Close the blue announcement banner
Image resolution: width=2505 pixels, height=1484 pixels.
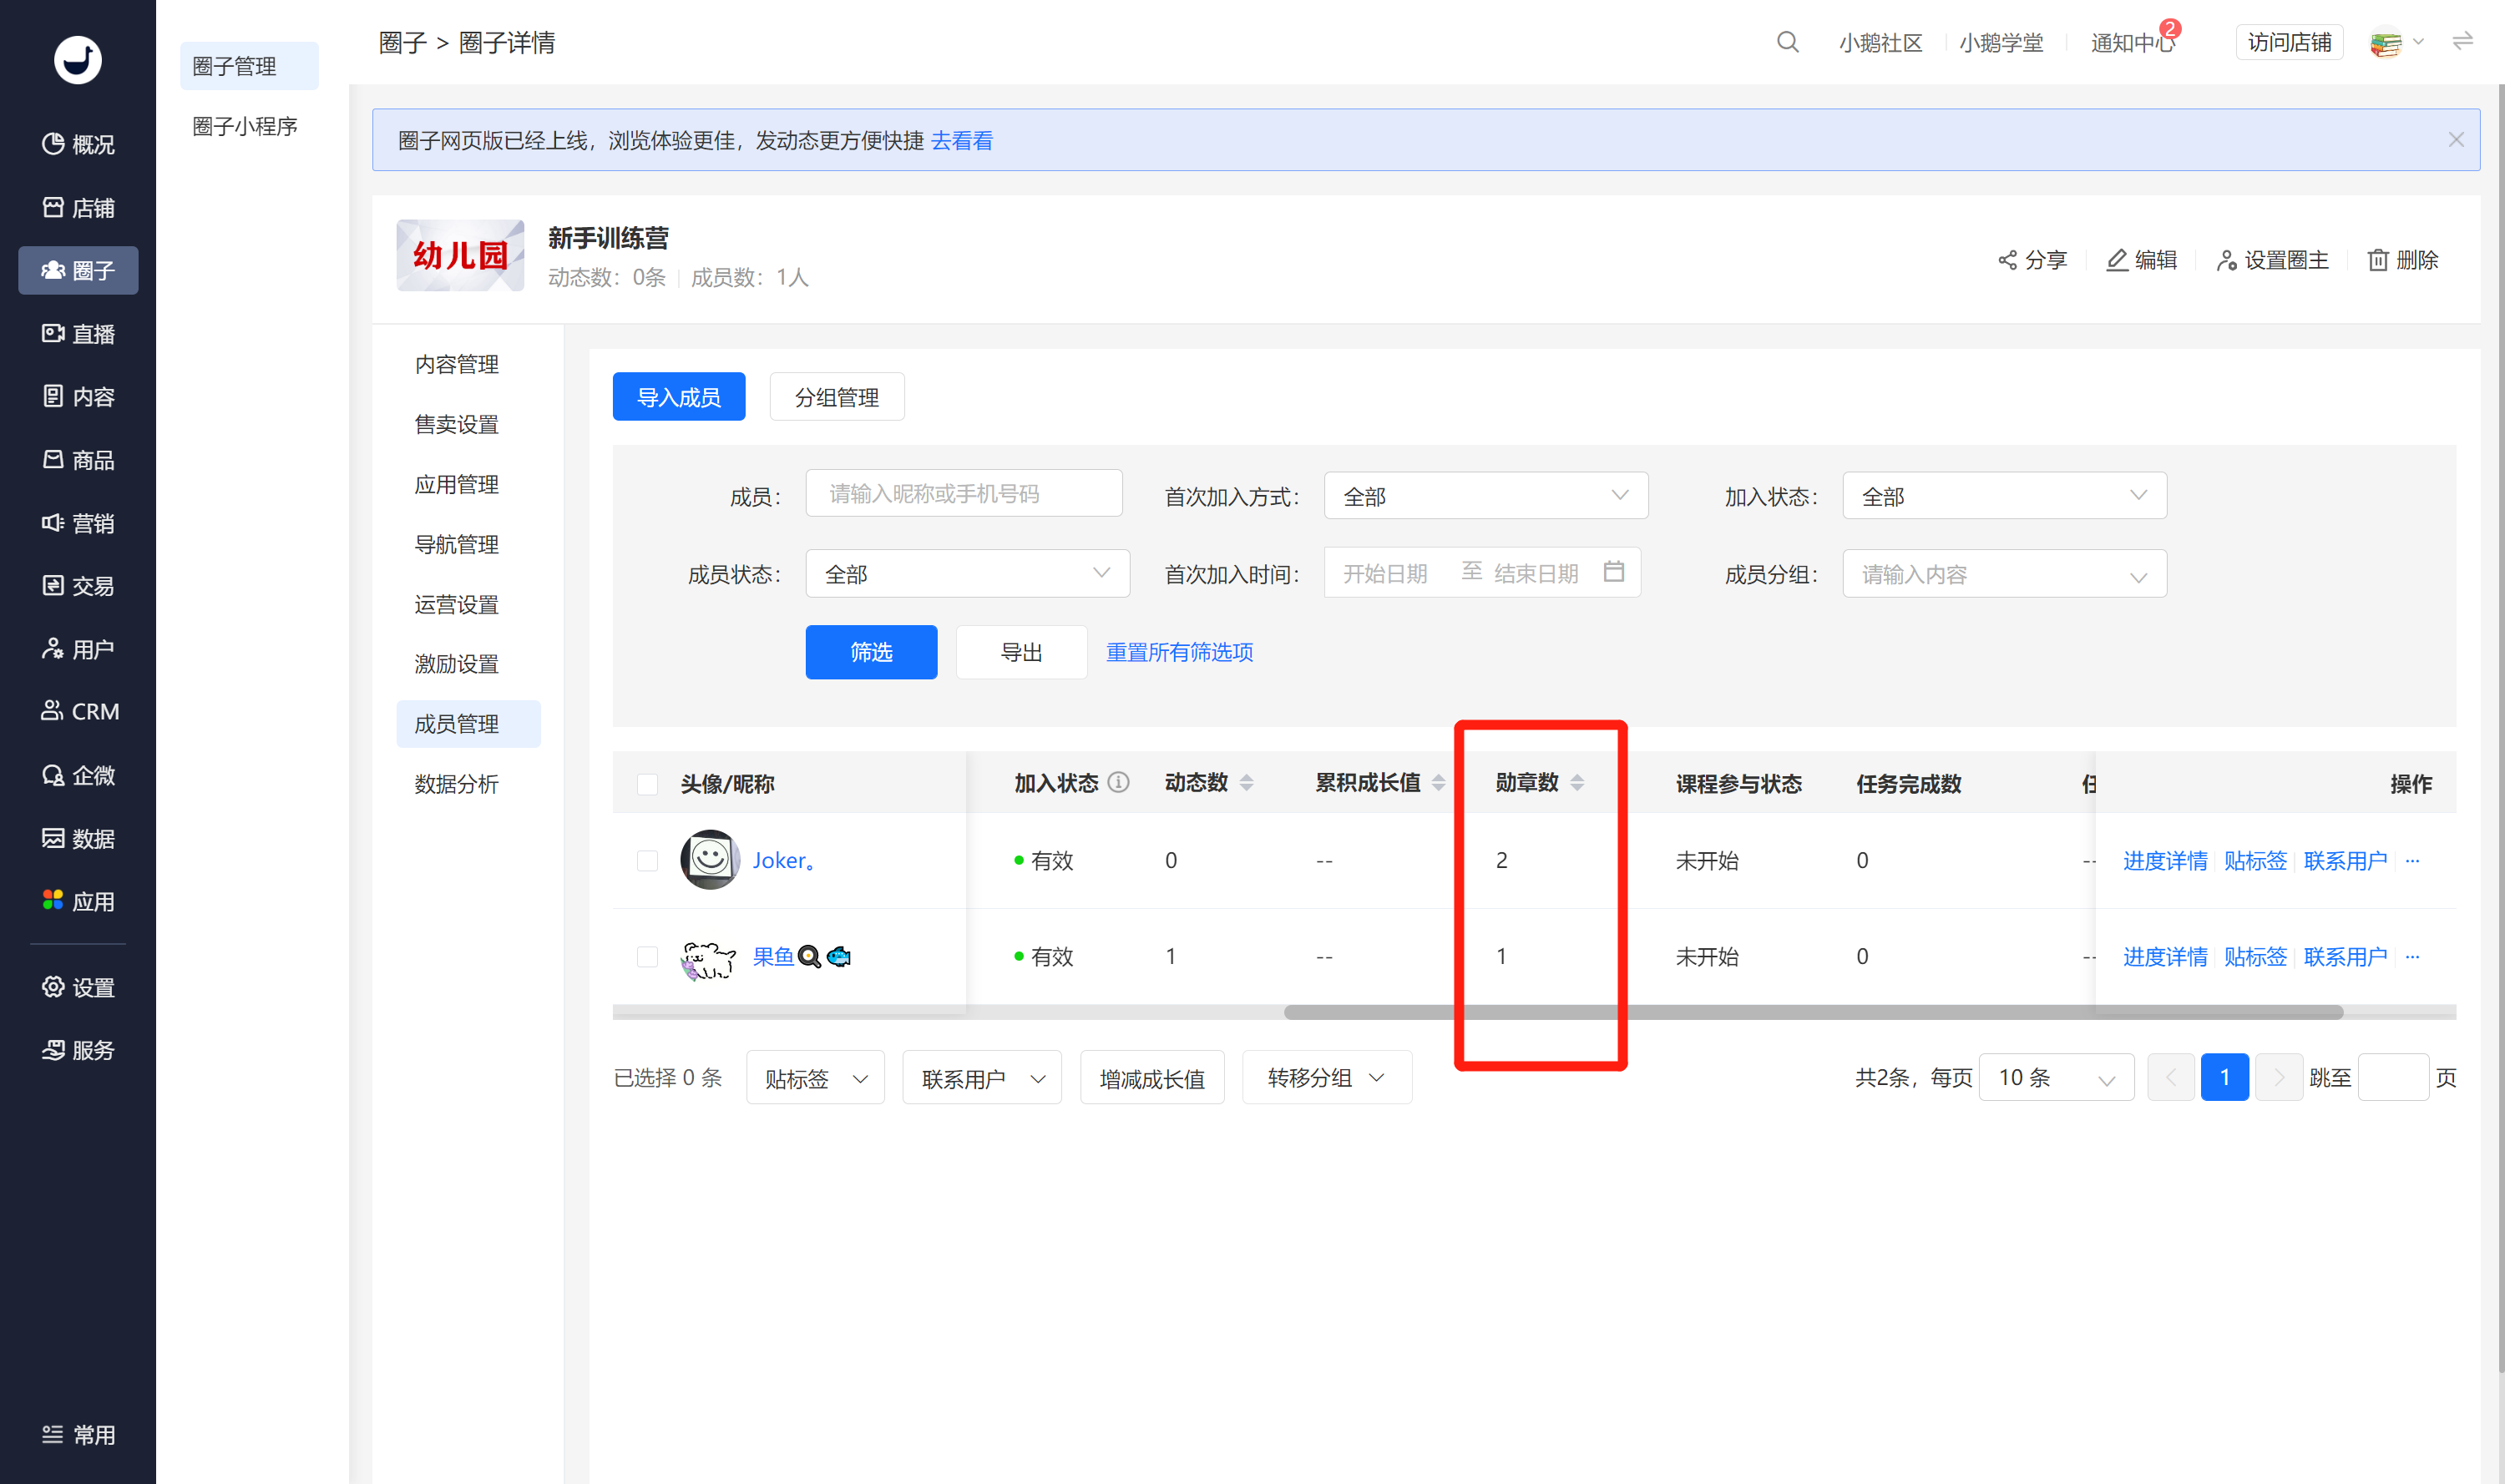coord(2456,140)
